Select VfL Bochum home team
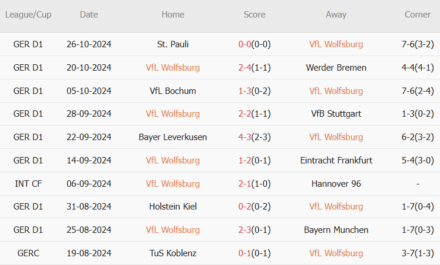Viewport: 440px width, 265px height. tap(173, 91)
